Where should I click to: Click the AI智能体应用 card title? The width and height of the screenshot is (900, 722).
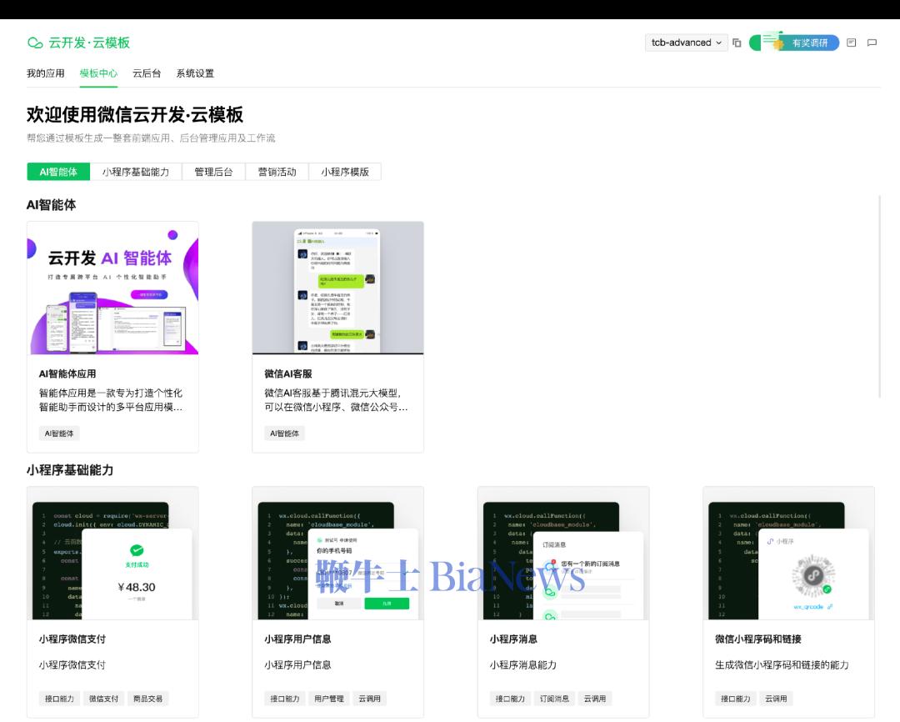click(x=67, y=374)
